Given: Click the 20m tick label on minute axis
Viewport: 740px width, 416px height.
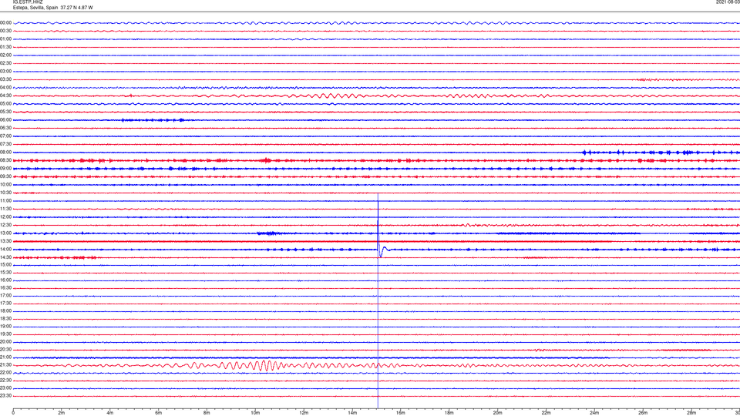Looking at the screenshot, I should (x=497, y=413).
